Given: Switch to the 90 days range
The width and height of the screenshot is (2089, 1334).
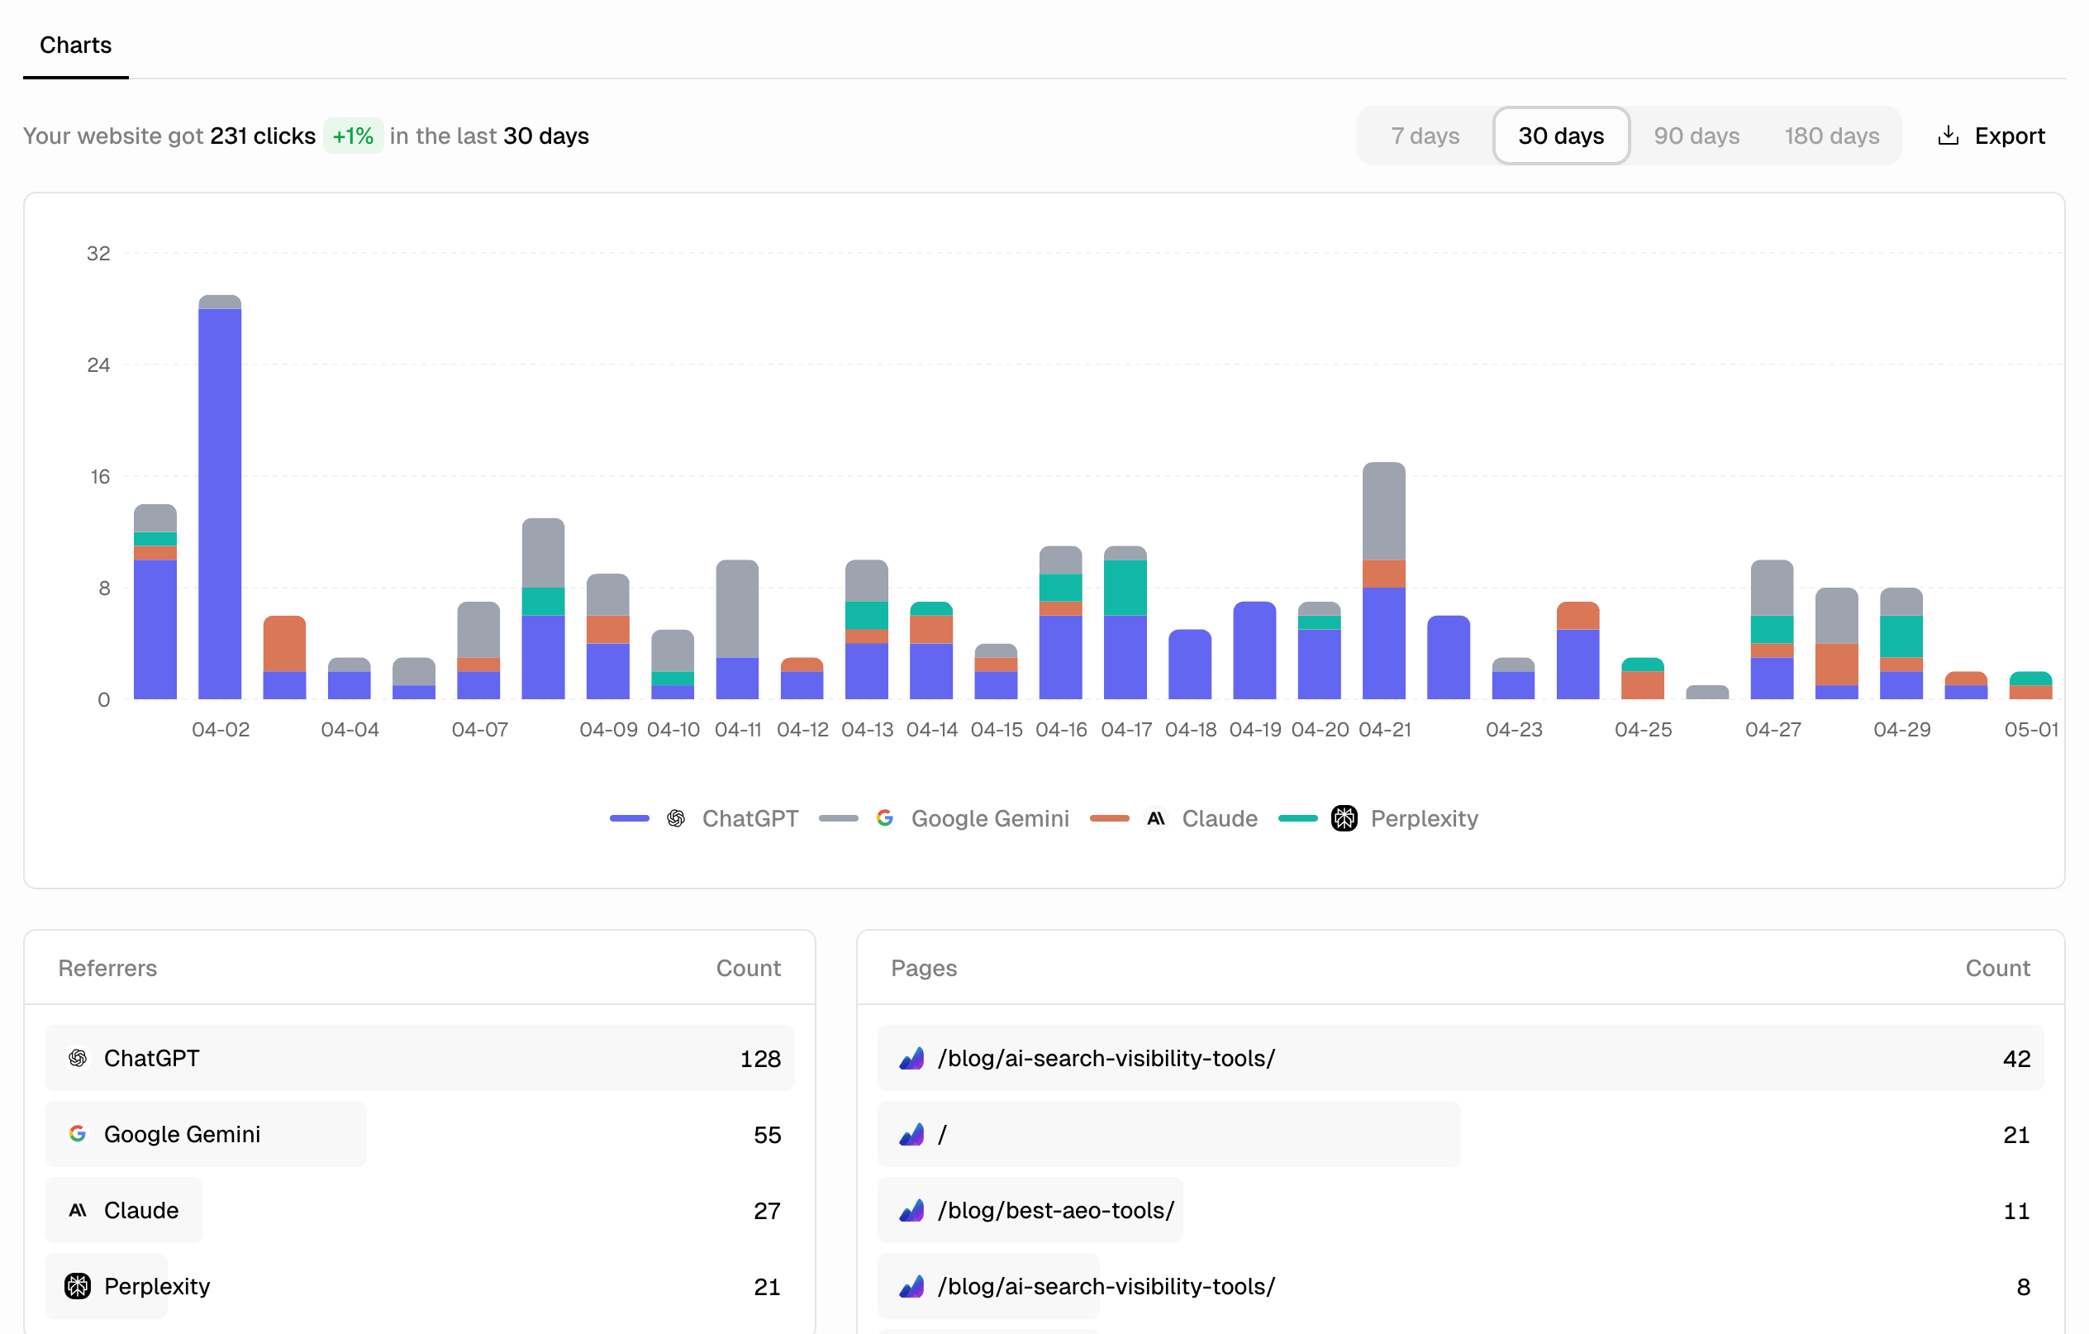Looking at the screenshot, I should [x=1696, y=136].
